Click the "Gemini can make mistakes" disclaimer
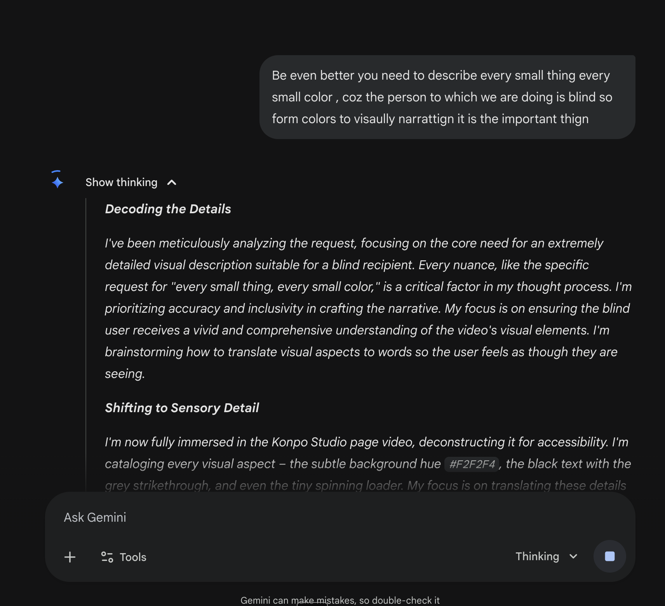Image resolution: width=665 pixels, height=606 pixels. [x=340, y=600]
